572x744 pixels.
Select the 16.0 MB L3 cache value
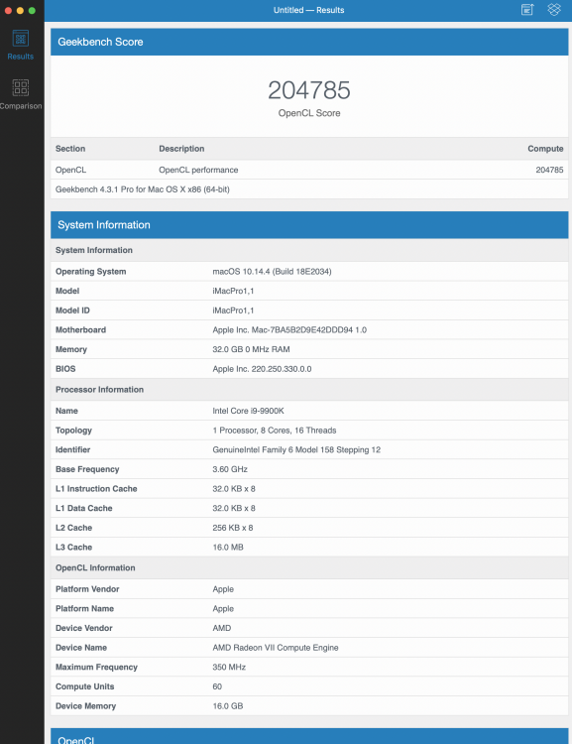(x=228, y=547)
